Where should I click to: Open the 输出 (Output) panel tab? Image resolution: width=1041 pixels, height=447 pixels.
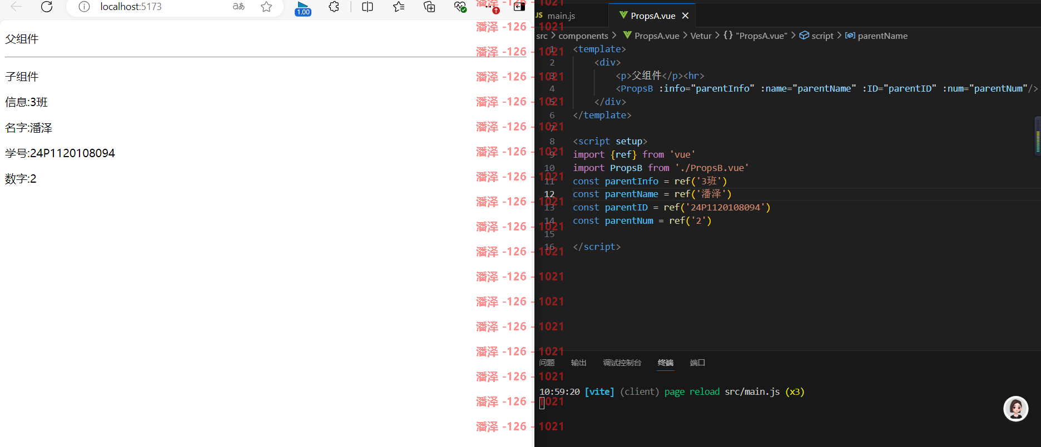[578, 363]
